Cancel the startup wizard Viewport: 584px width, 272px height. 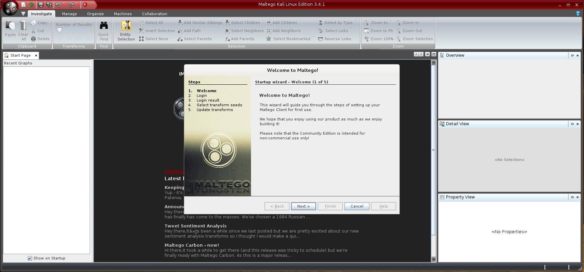357,206
